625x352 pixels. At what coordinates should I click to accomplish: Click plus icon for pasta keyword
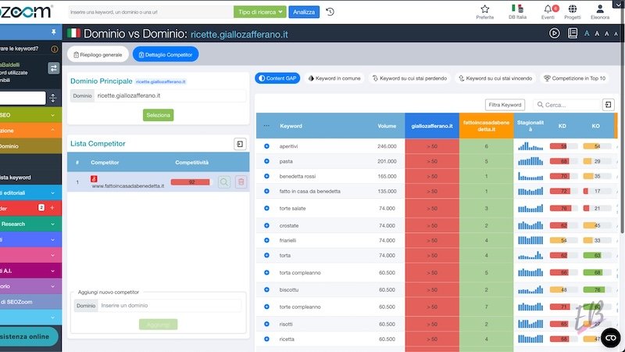tap(266, 161)
